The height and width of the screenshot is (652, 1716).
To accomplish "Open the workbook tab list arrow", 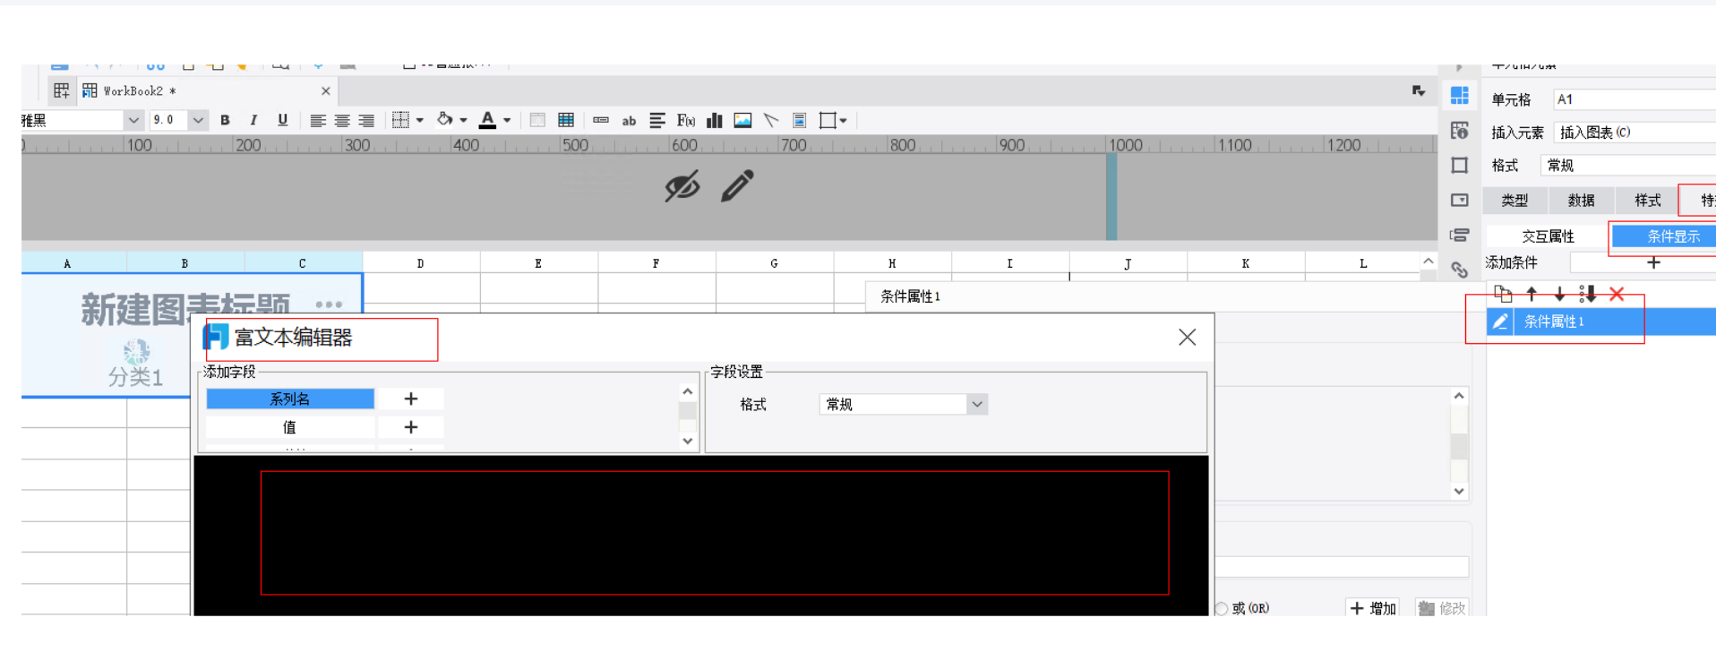I will click(1419, 90).
